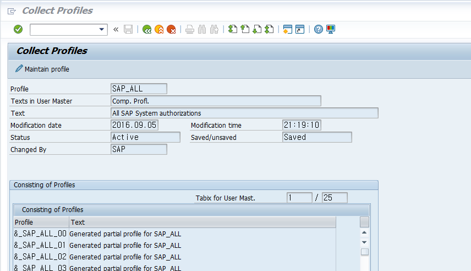Click the Save diskette icon

pos(128,29)
